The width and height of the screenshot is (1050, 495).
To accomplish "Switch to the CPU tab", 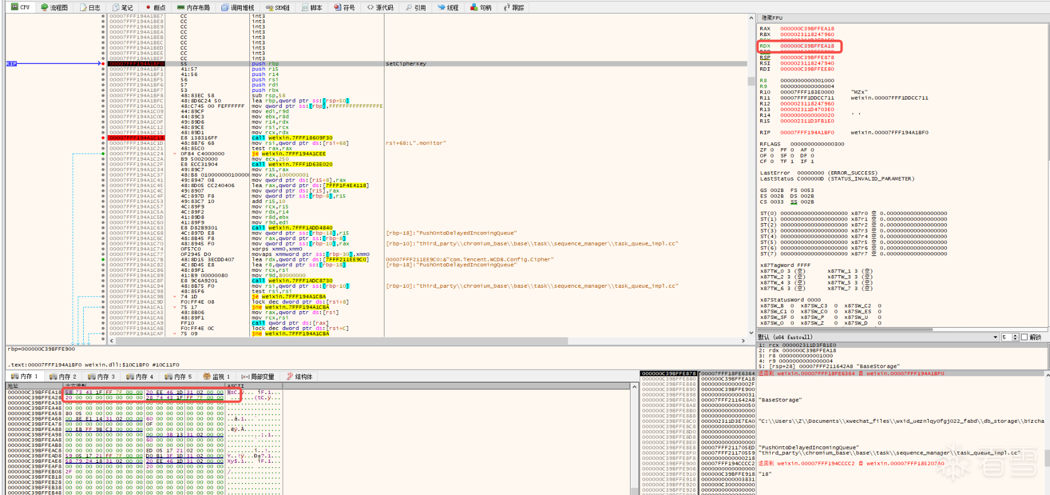I will point(20,7).
